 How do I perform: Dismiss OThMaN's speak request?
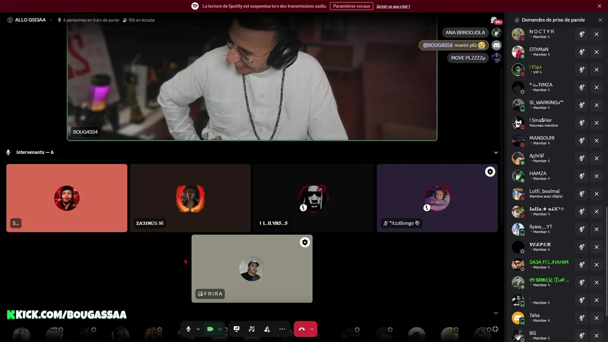pyautogui.click(x=597, y=52)
